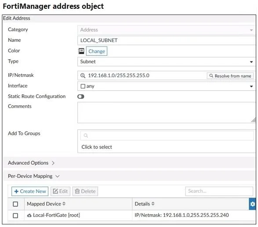
Task: Open the Type dropdown showing Subnet
Action: pyautogui.click(x=166, y=62)
